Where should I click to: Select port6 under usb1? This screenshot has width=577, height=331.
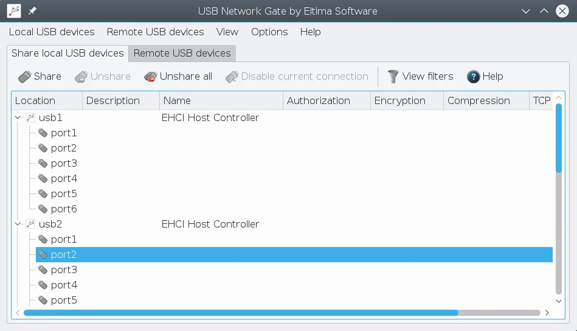click(x=64, y=209)
